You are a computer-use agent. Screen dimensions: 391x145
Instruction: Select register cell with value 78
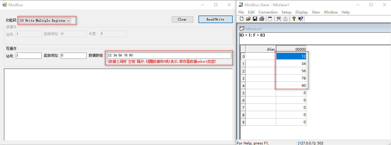pyautogui.click(x=291, y=78)
